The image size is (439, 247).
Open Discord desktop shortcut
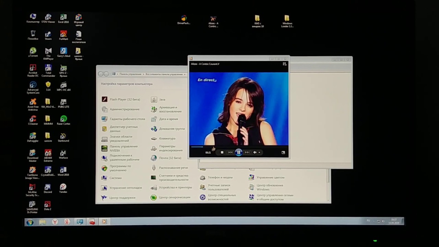[x=48, y=188]
